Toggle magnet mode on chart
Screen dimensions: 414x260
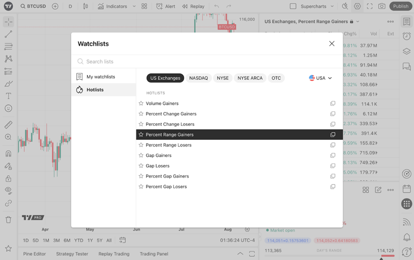tap(8, 153)
